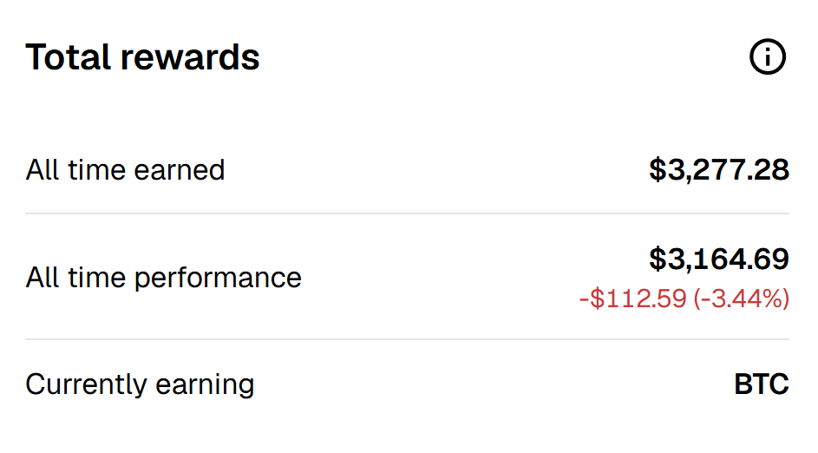The width and height of the screenshot is (818, 453).
Task: Click the word 'Total' in heading
Action: pos(69,57)
